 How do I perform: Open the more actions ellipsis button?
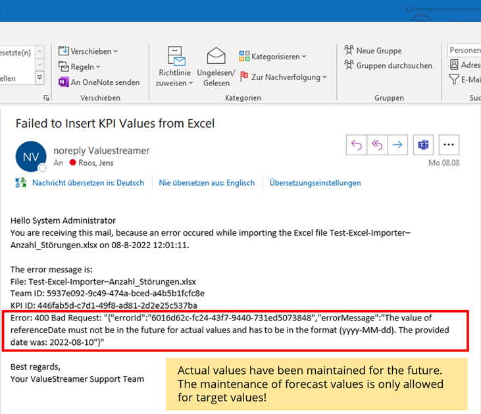coord(449,145)
